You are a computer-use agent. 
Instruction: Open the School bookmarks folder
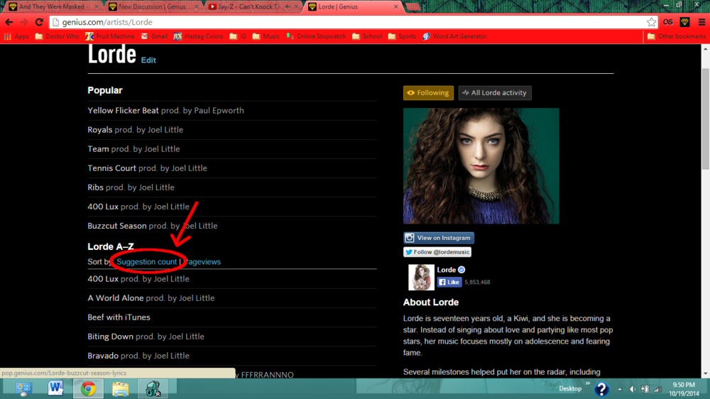[x=366, y=36]
